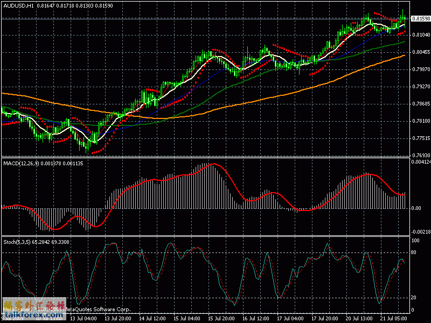Click the AUDUSD,H1 chart title label
The height and width of the screenshot is (323, 431).
coord(18,6)
